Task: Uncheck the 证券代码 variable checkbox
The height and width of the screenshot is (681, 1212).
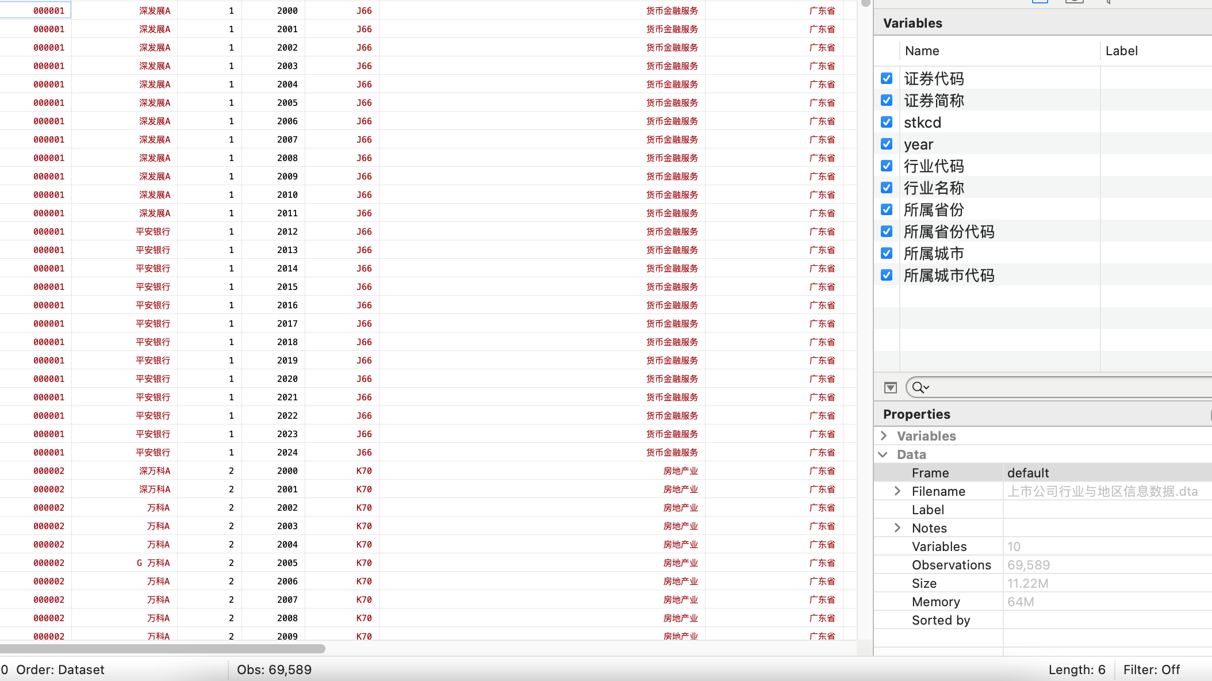Action: click(x=887, y=78)
